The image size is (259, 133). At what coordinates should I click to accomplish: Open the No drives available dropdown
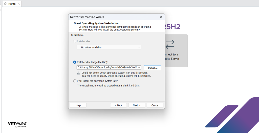coord(109,47)
